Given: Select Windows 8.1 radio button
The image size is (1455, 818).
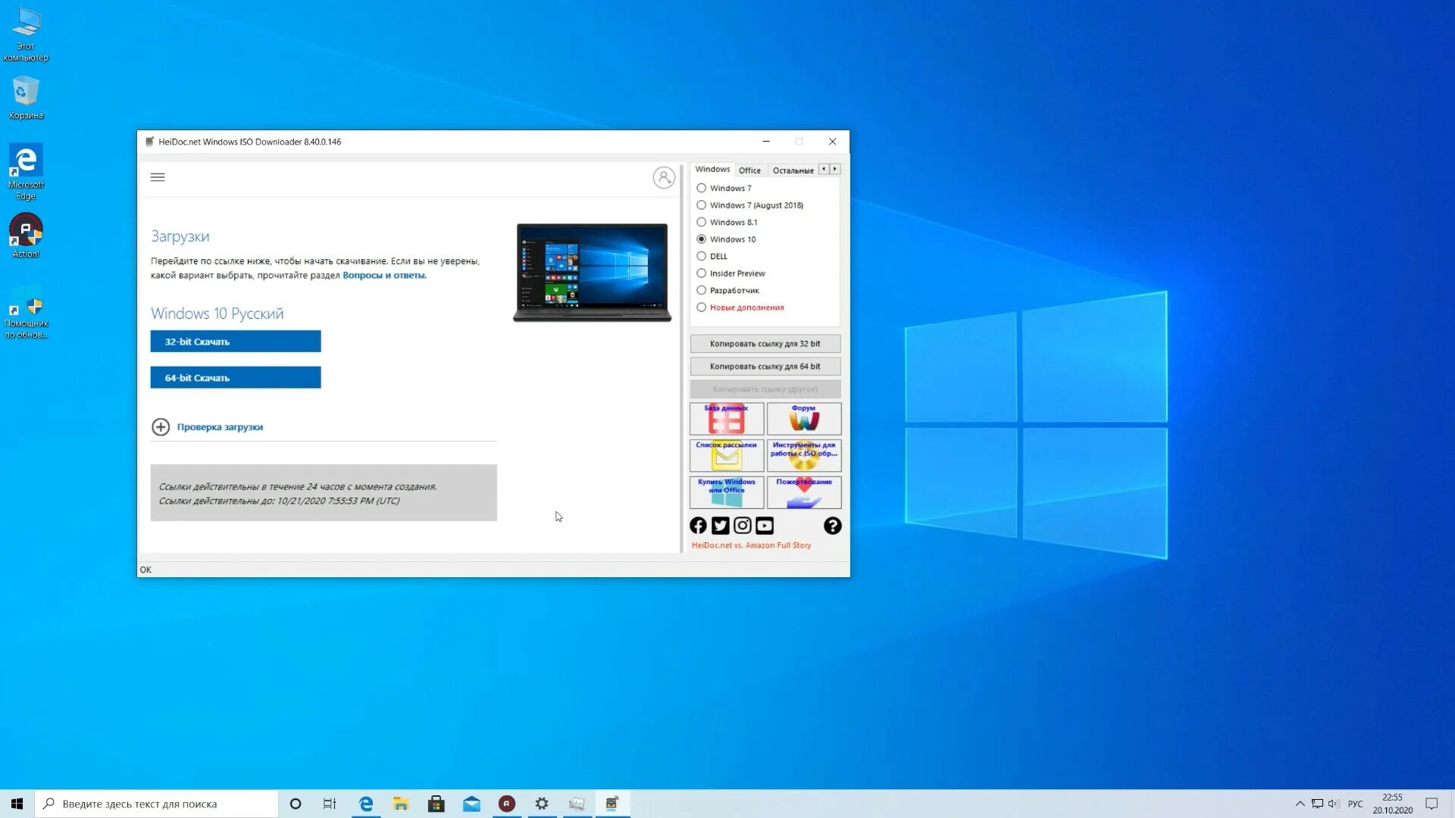Looking at the screenshot, I should 700,222.
